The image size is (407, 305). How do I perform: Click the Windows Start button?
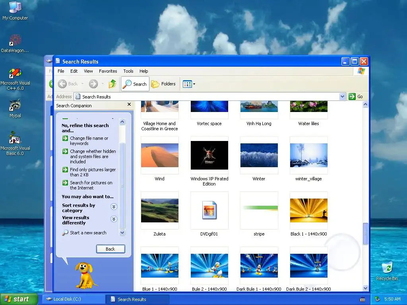[x=19, y=299]
